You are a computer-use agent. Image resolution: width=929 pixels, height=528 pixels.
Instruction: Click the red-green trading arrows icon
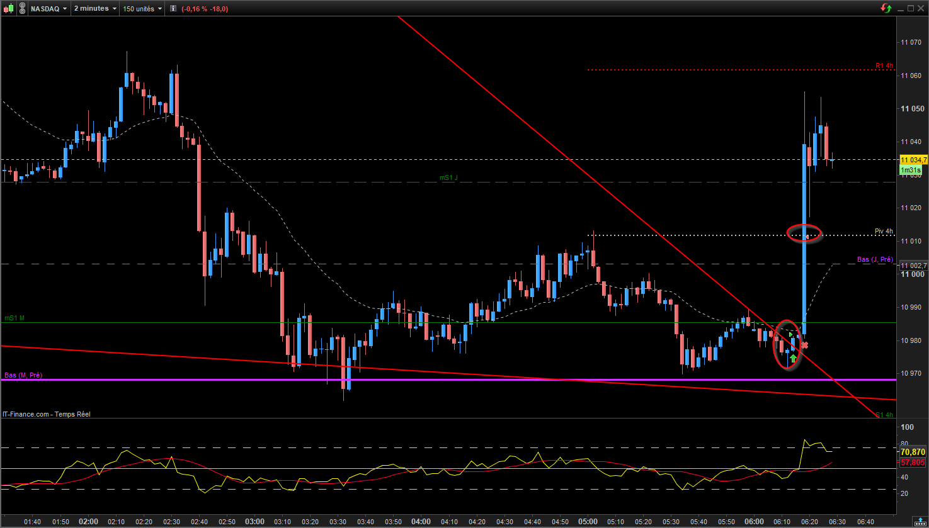click(x=886, y=8)
